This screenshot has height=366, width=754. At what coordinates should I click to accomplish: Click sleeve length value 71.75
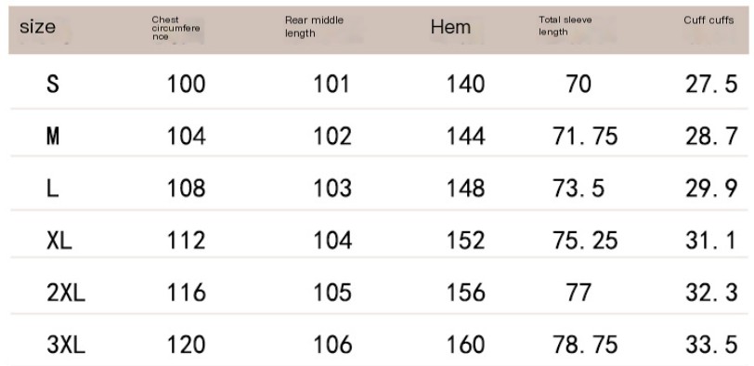[x=585, y=137]
